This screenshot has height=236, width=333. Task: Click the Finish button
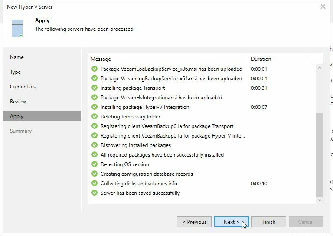269,222
